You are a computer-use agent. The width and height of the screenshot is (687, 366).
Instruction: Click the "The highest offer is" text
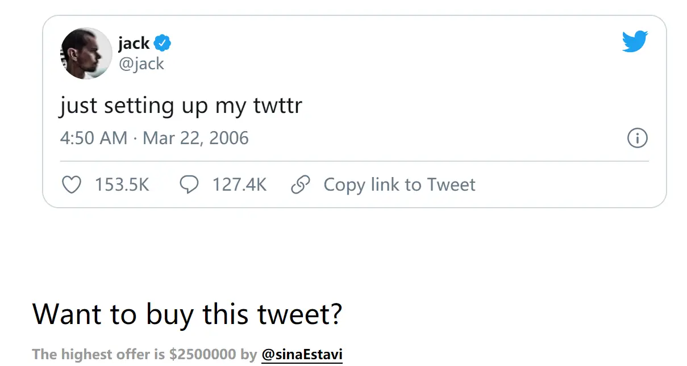point(99,355)
